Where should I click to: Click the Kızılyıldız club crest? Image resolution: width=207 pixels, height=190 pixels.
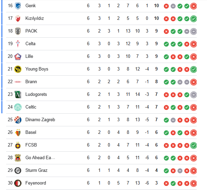[18, 18]
